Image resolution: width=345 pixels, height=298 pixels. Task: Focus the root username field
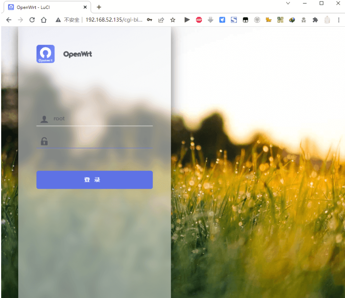click(101, 119)
